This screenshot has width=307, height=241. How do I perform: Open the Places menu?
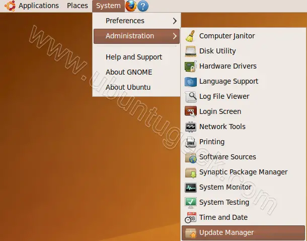click(78, 6)
